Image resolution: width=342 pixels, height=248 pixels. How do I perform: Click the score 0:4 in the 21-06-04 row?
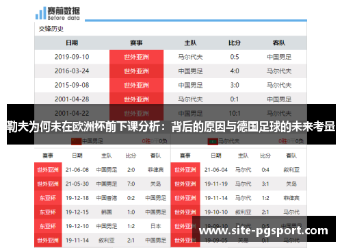[x=265, y=170]
